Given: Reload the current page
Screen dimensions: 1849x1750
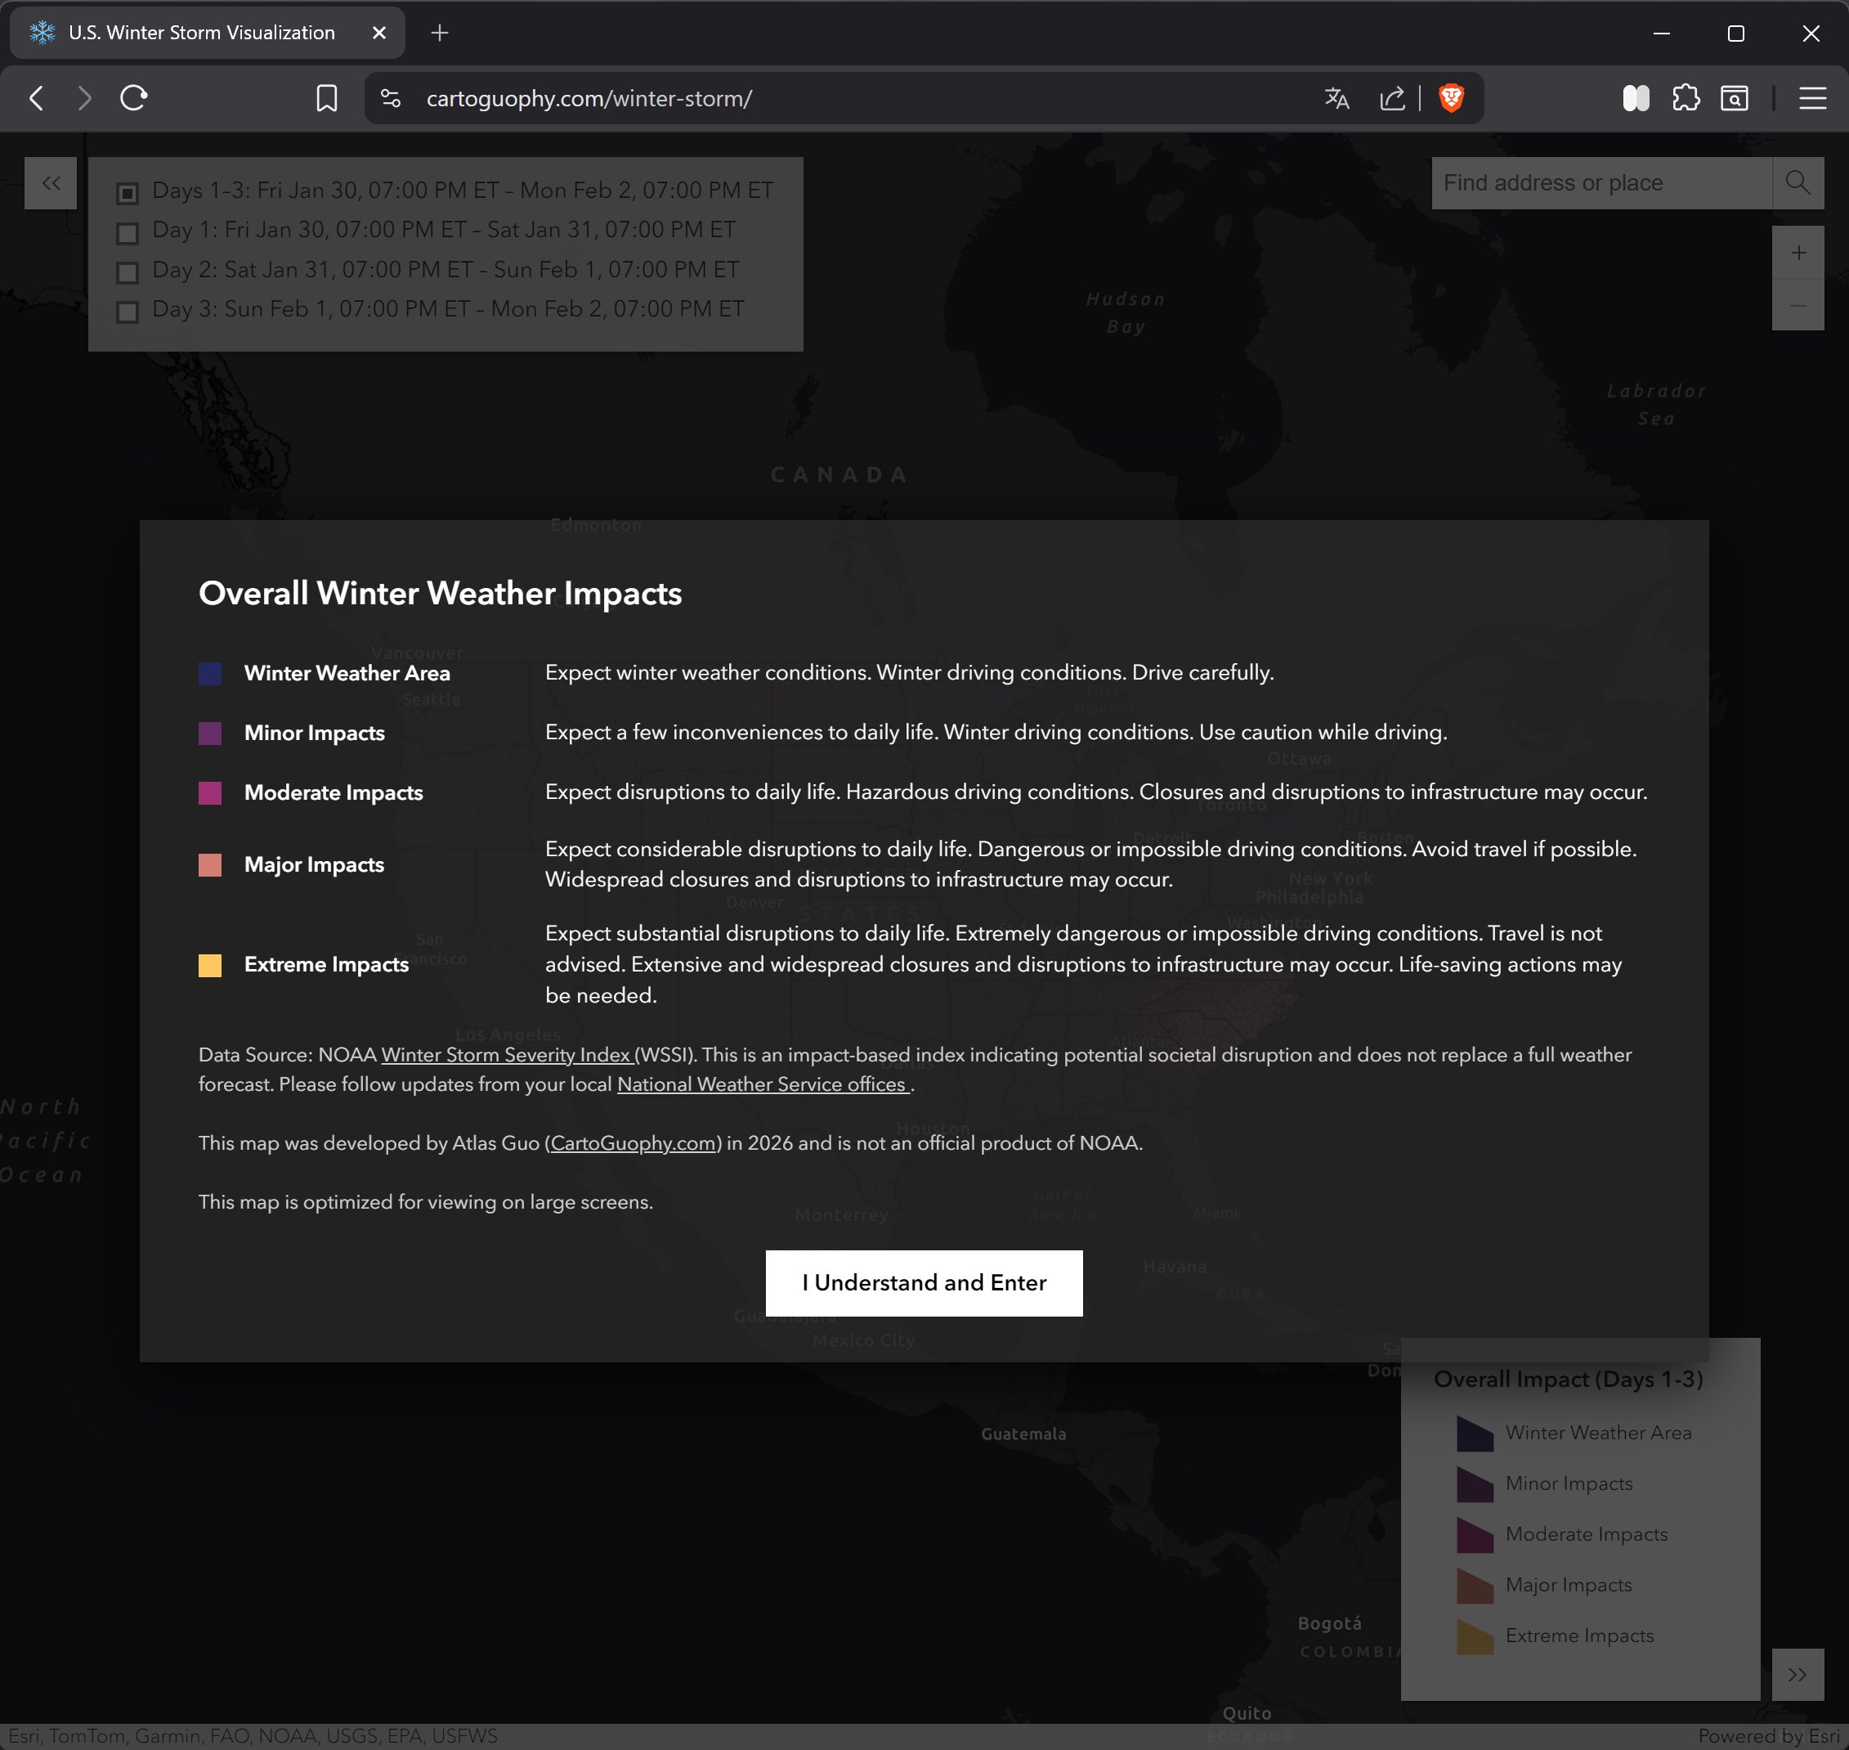Looking at the screenshot, I should [132, 98].
